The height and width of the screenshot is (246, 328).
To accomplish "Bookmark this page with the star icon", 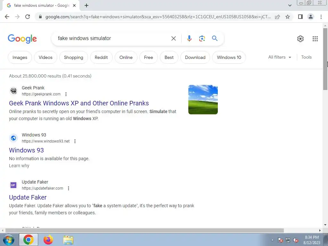I will 288,17.
